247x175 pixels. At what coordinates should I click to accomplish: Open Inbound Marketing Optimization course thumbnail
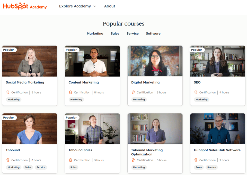pyautogui.click(x=155, y=129)
